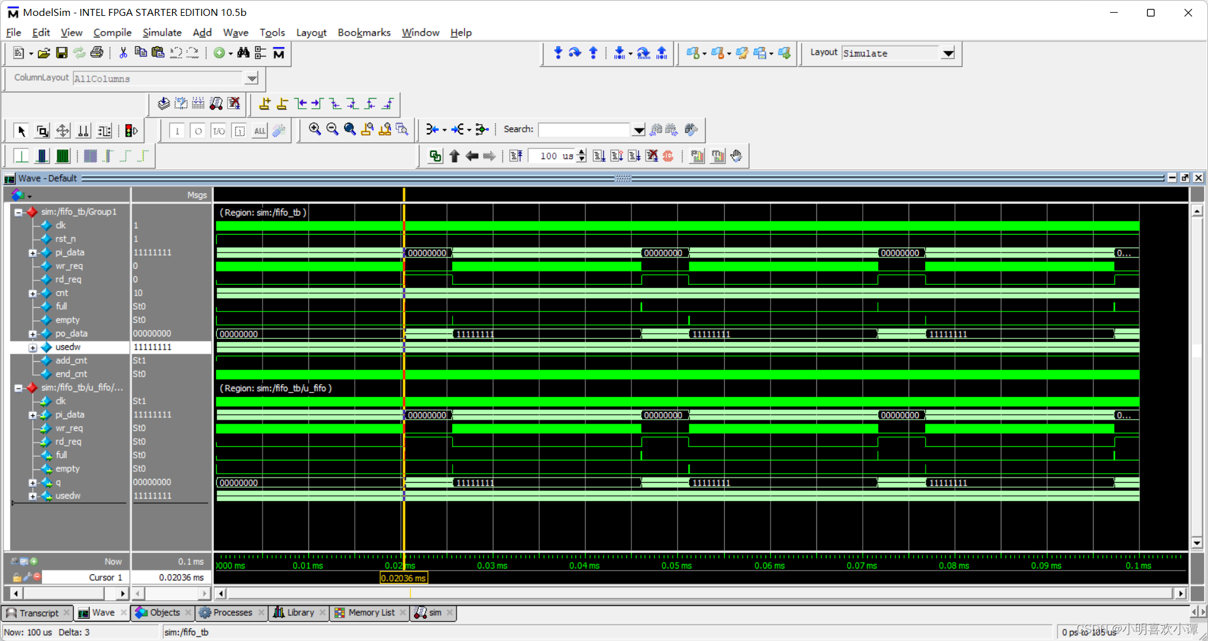
Task: Toggle Move Mode in the wave toolbar
Action: click(x=62, y=130)
